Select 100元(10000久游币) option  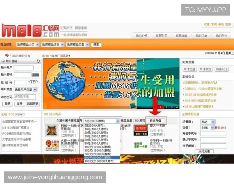click(102, 147)
